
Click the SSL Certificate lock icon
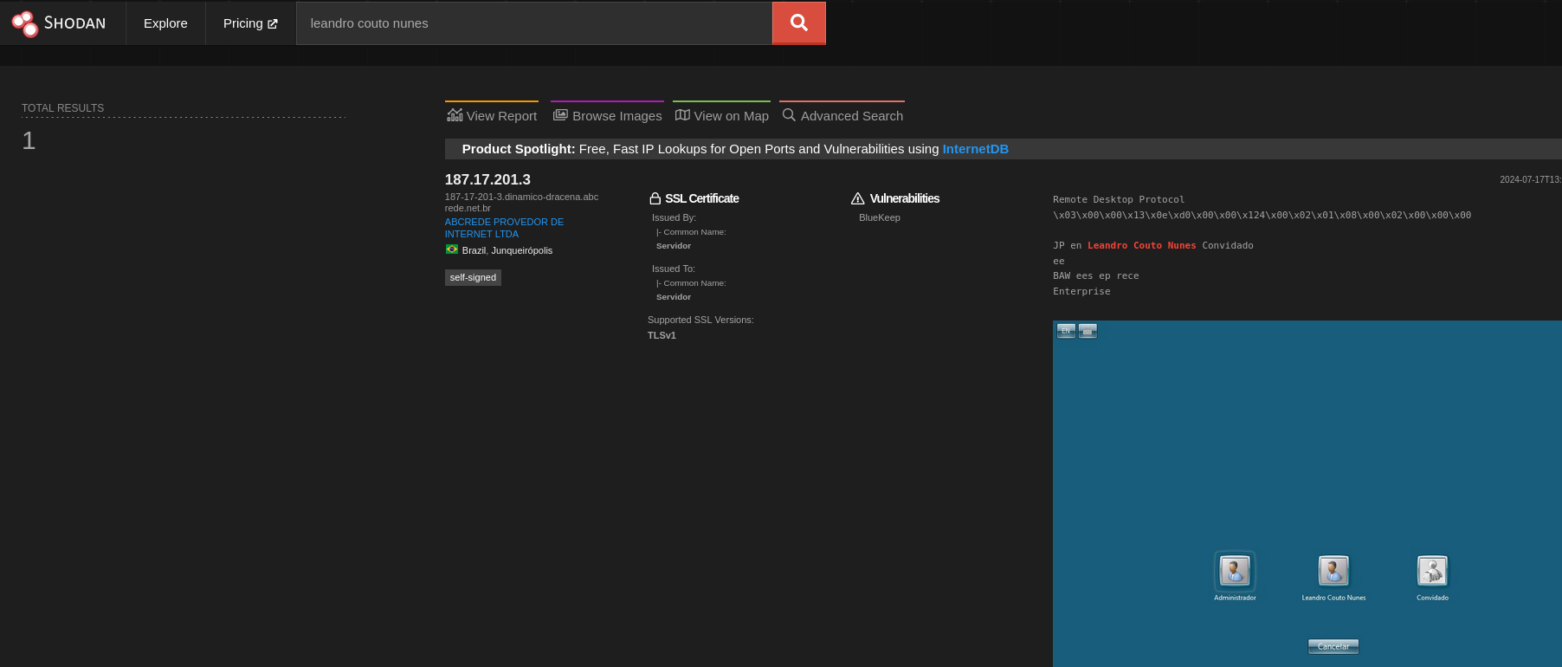655,198
